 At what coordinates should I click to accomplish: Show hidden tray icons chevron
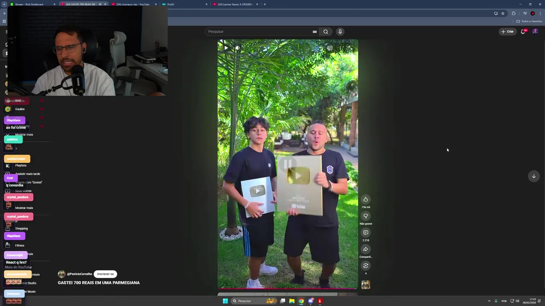[489, 301]
